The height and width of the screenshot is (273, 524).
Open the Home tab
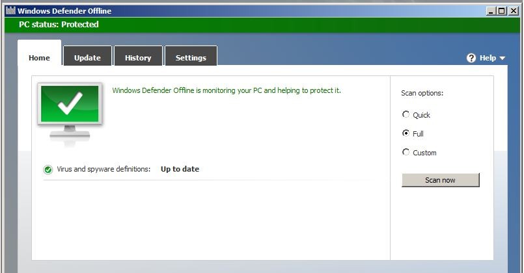[x=40, y=53]
